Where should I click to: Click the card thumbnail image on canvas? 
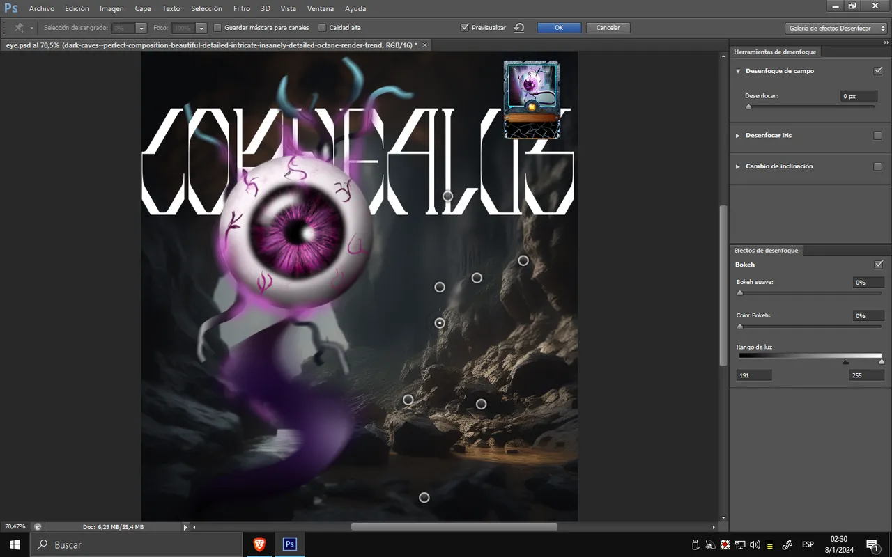(x=532, y=100)
